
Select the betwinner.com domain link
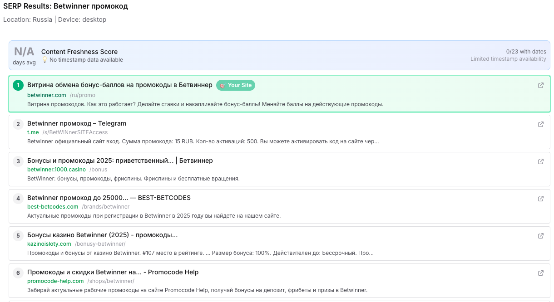click(x=46, y=95)
